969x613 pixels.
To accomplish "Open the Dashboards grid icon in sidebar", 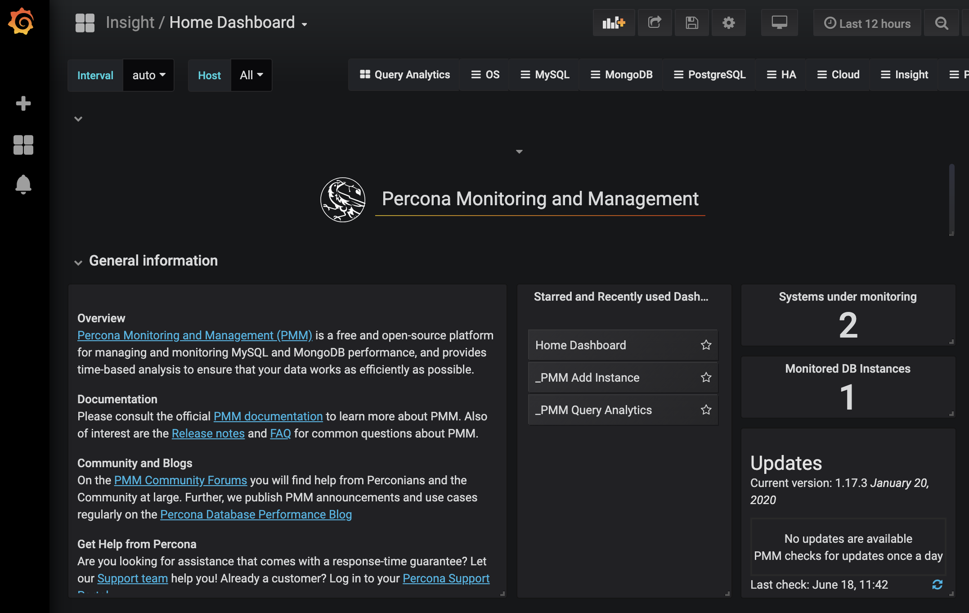I will coord(23,145).
